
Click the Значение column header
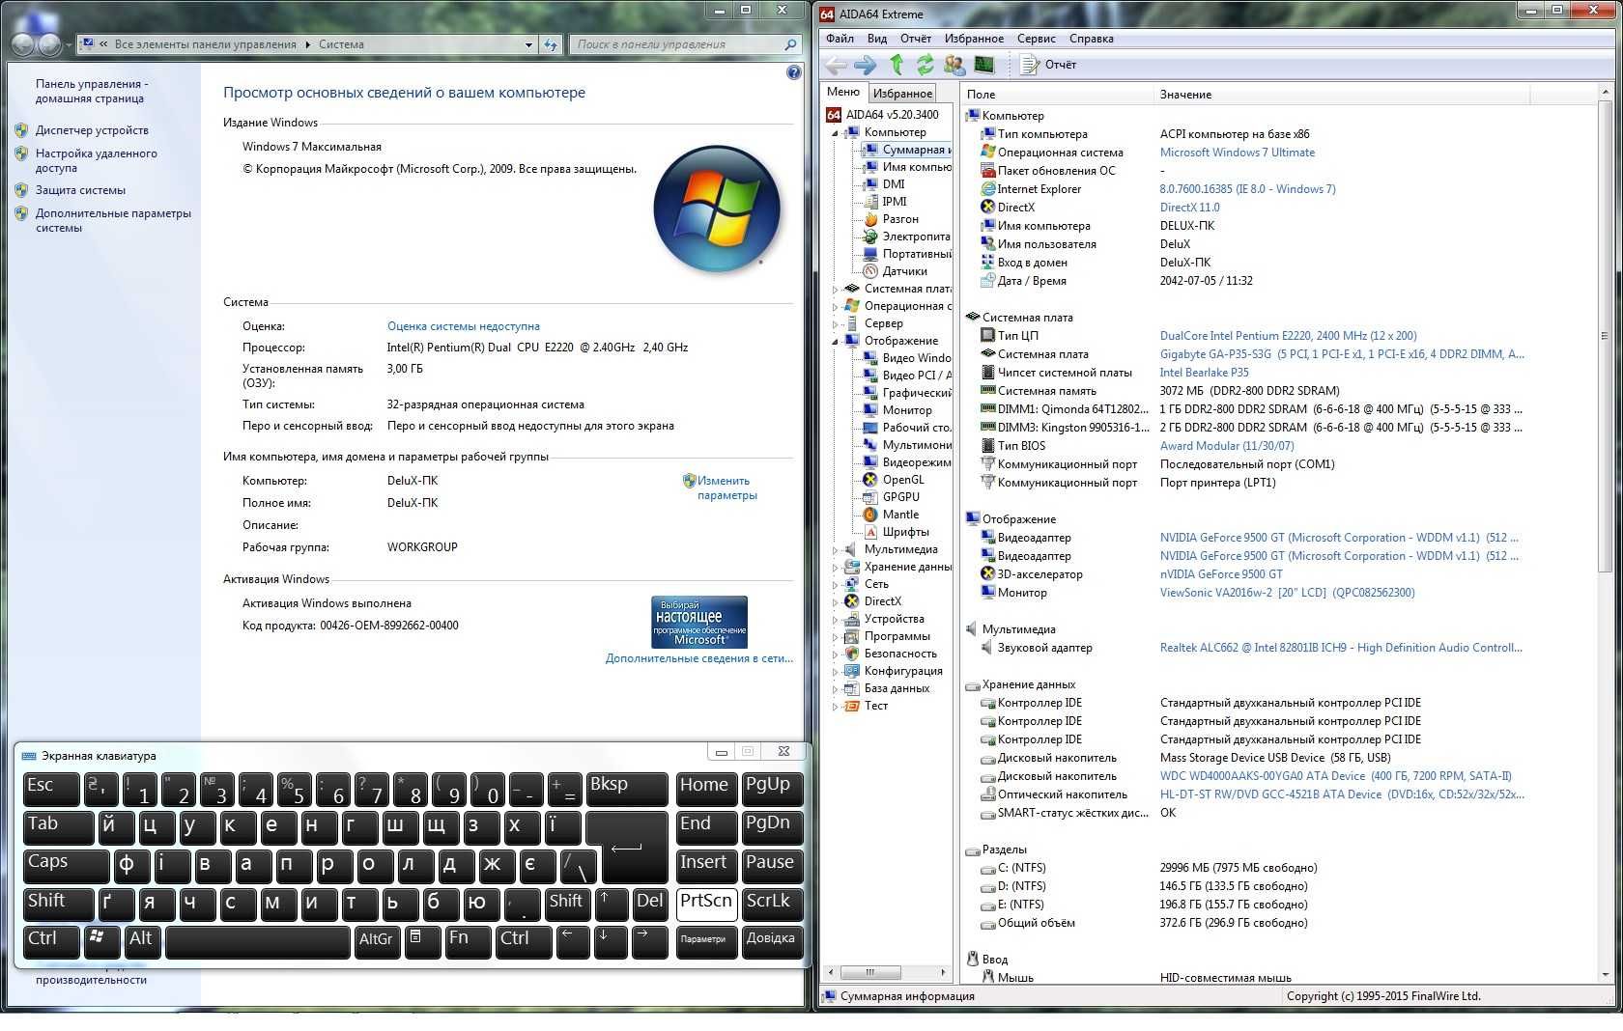(x=1341, y=95)
